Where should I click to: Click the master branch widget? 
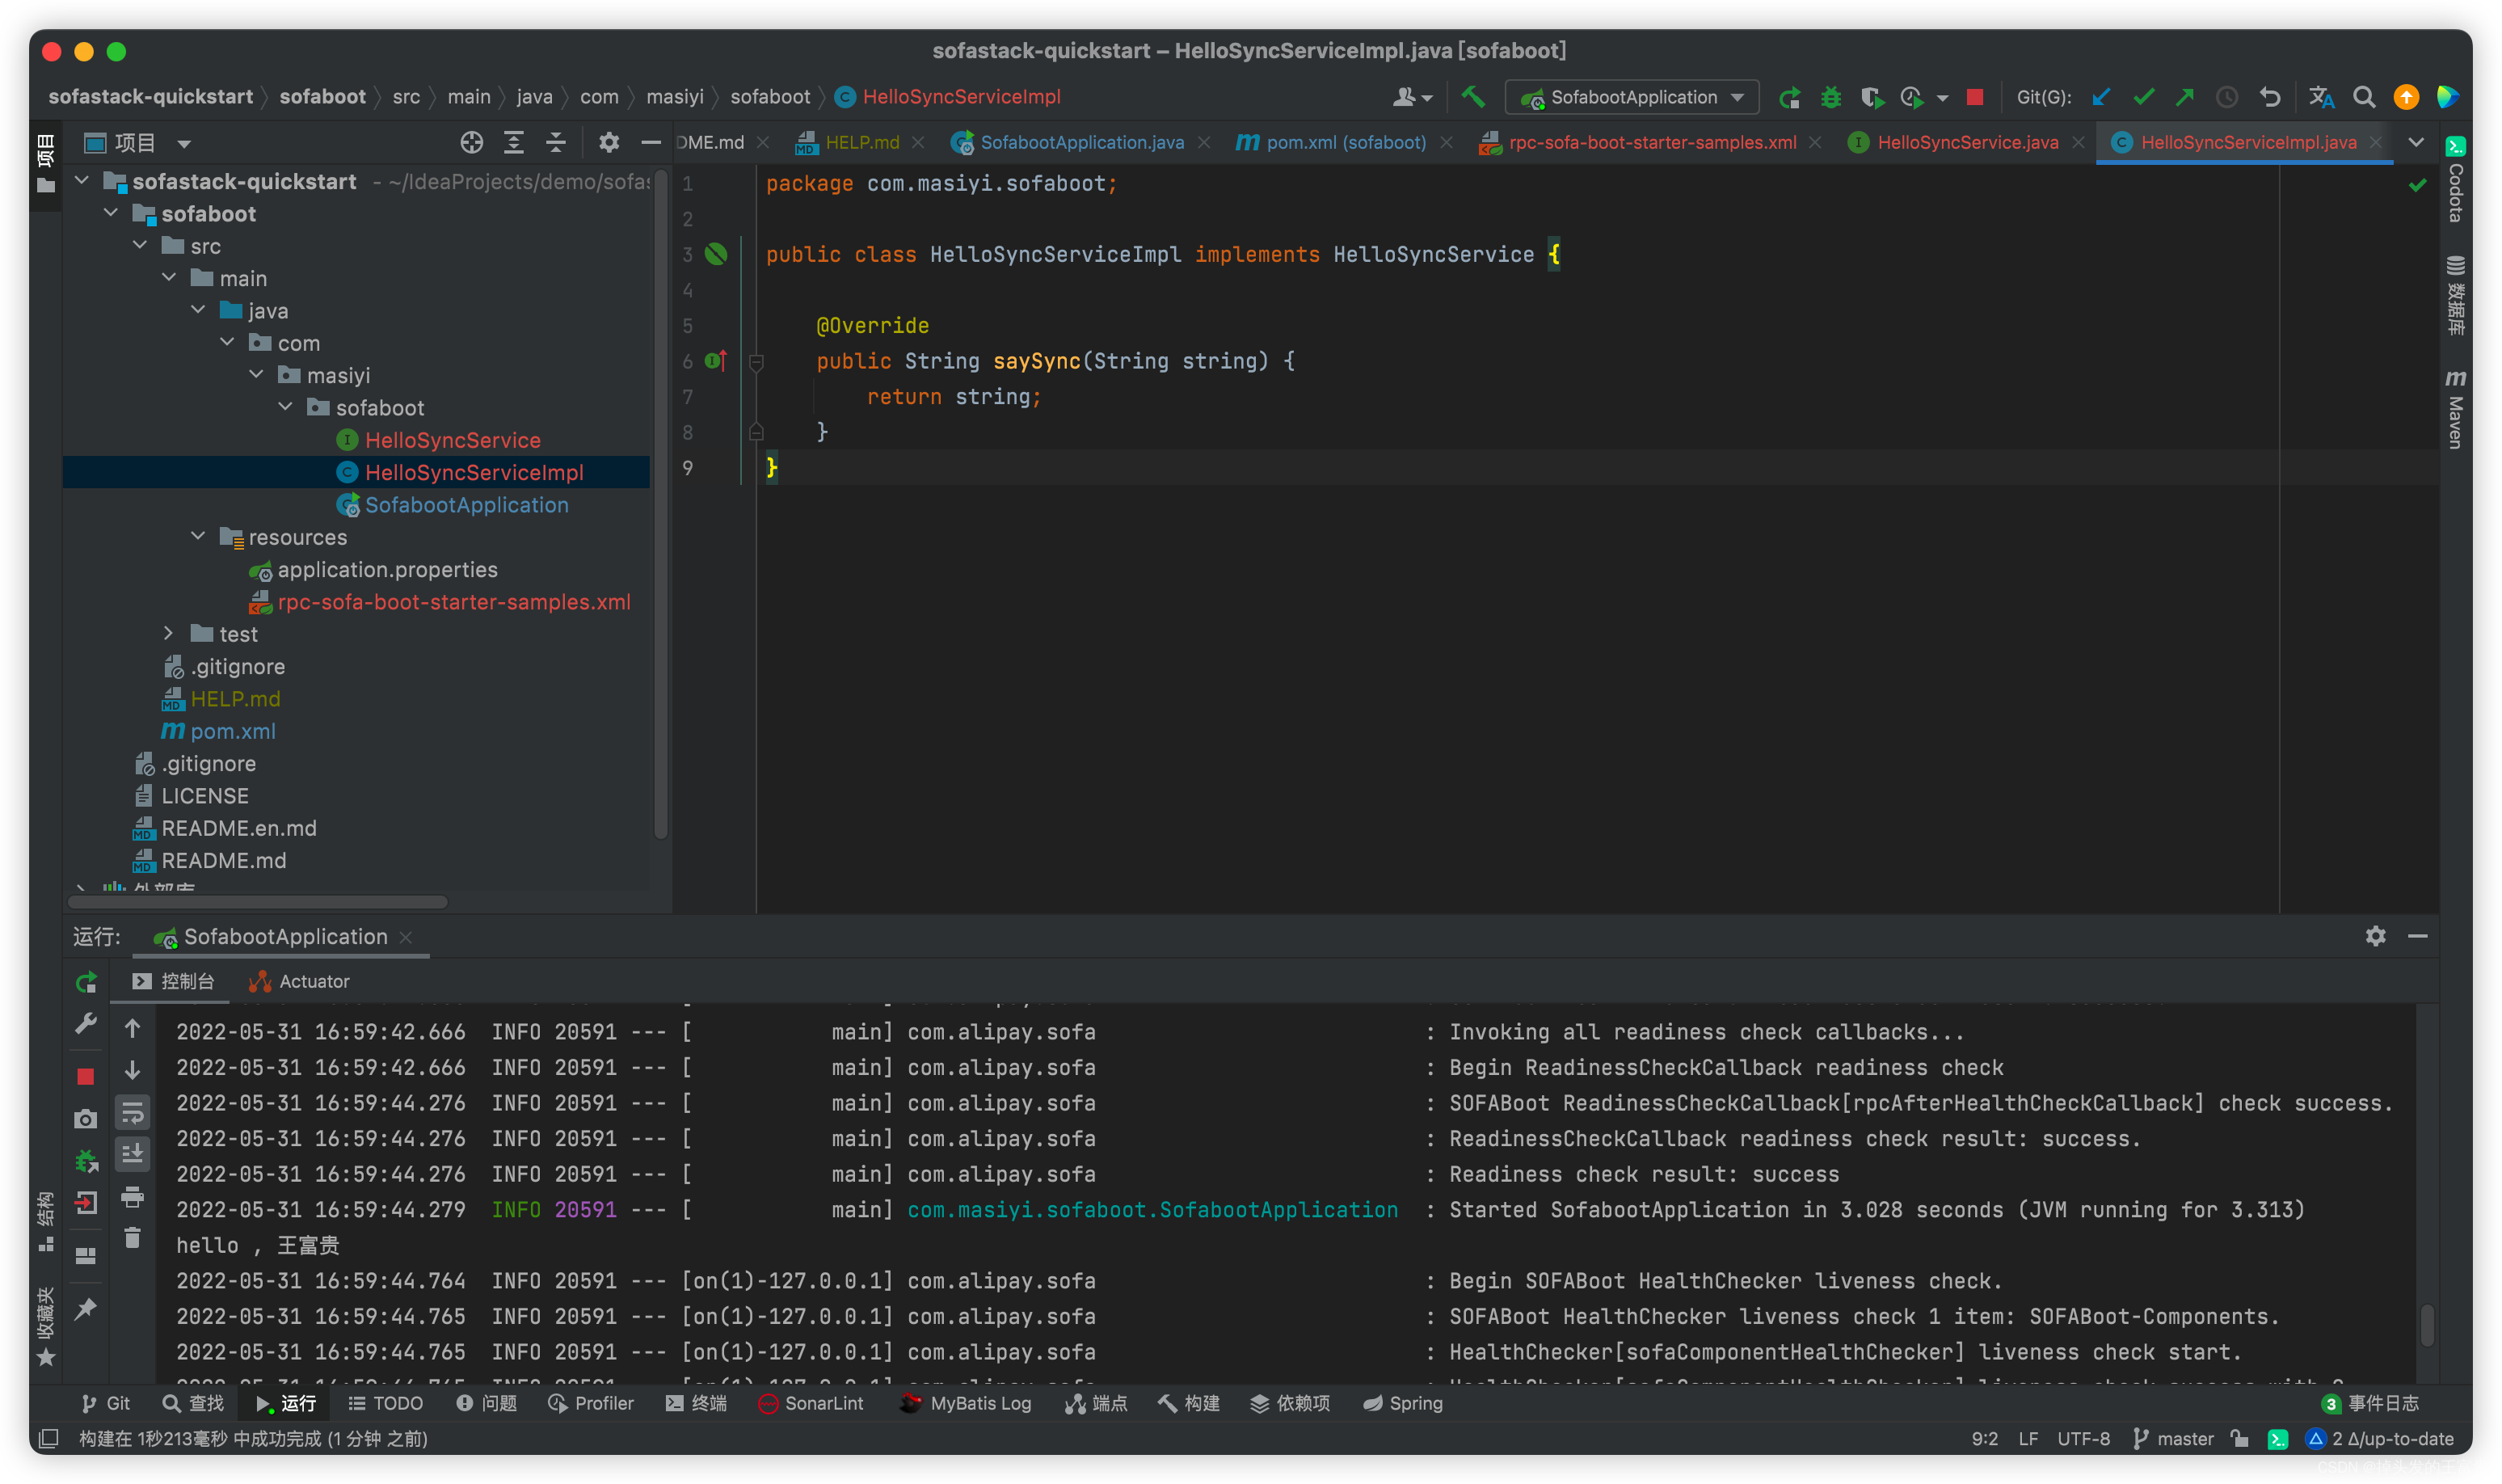point(2174,1438)
